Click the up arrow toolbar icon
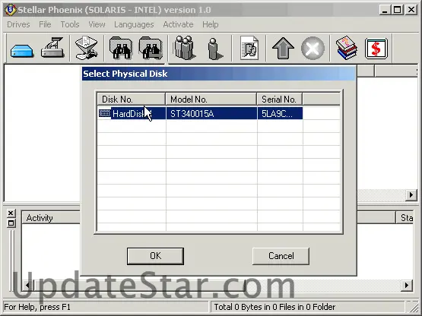The image size is (422, 316). click(x=283, y=48)
